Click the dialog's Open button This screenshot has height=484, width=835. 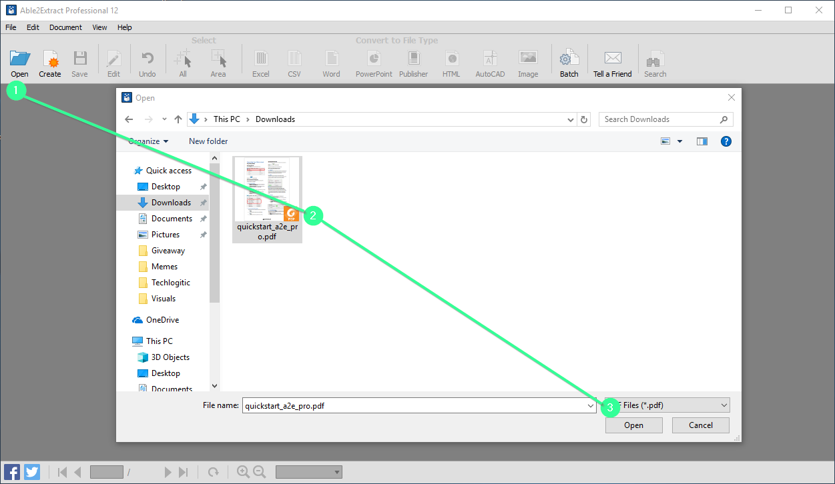tap(633, 425)
